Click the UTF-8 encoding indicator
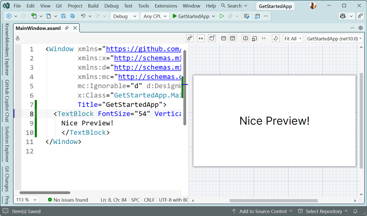367x216 pixels. 174,200
